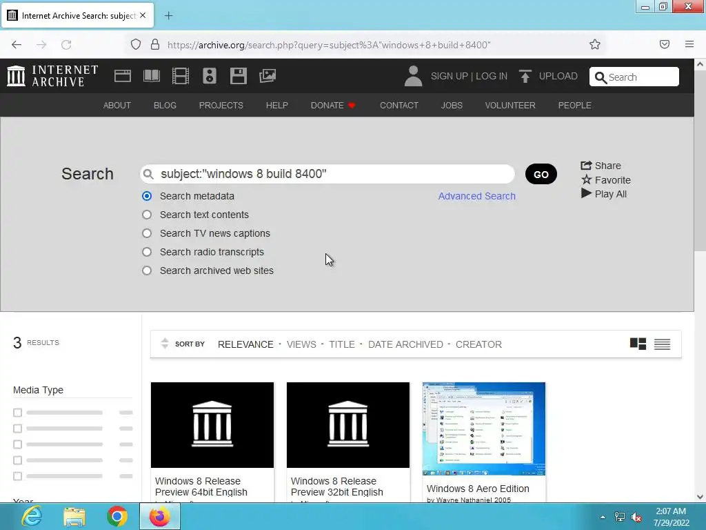This screenshot has height=530, width=706.
Task: Click the user avatar icon
Action: coord(413,76)
